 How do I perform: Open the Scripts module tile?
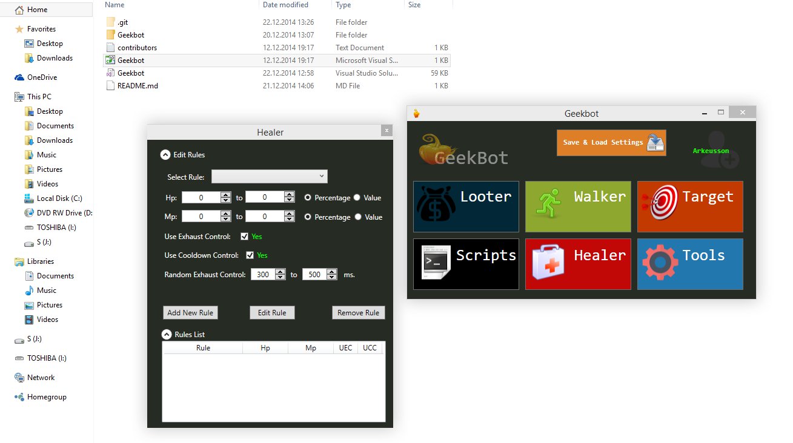[x=466, y=264]
